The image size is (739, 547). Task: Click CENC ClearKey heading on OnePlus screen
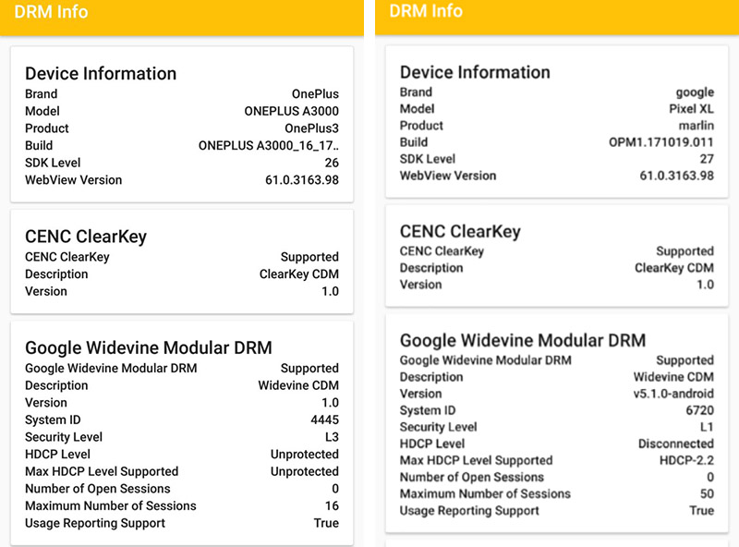click(x=86, y=237)
